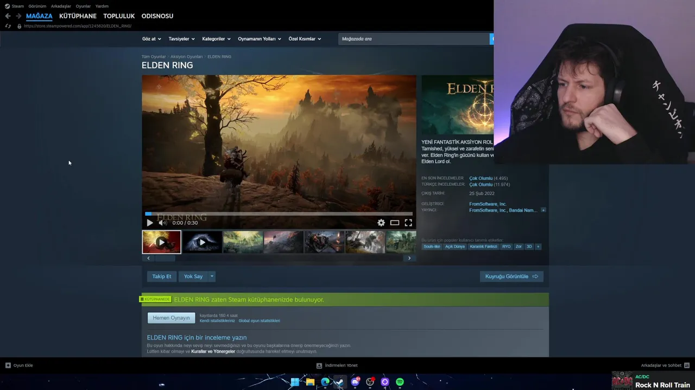695x390 pixels.
Task: Click the Yok Say button
Action: click(193, 276)
